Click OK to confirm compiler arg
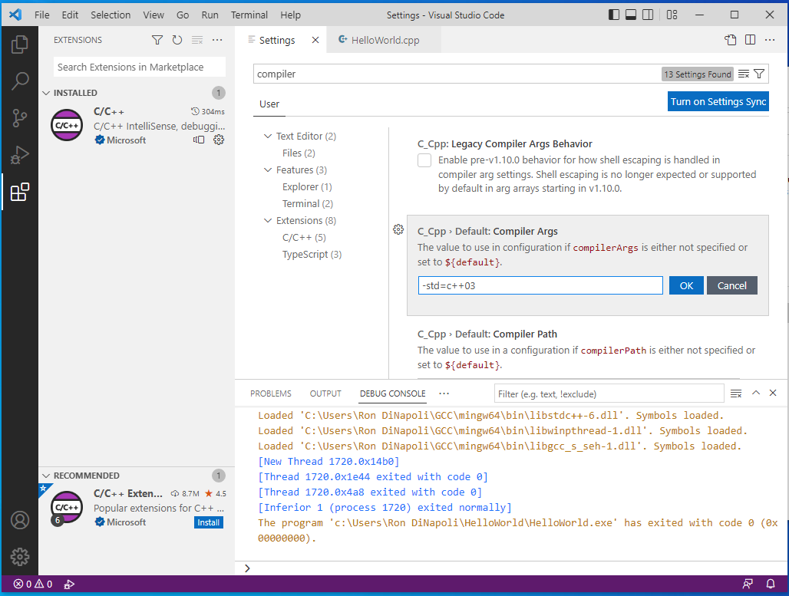Image resolution: width=789 pixels, height=596 pixels. click(x=686, y=285)
